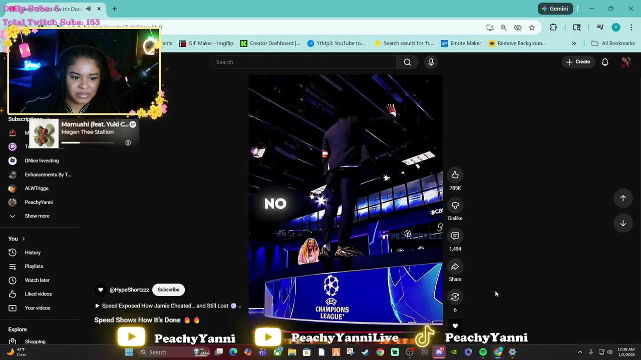
Task: Expand the You section chevron
Action: pos(23,239)
